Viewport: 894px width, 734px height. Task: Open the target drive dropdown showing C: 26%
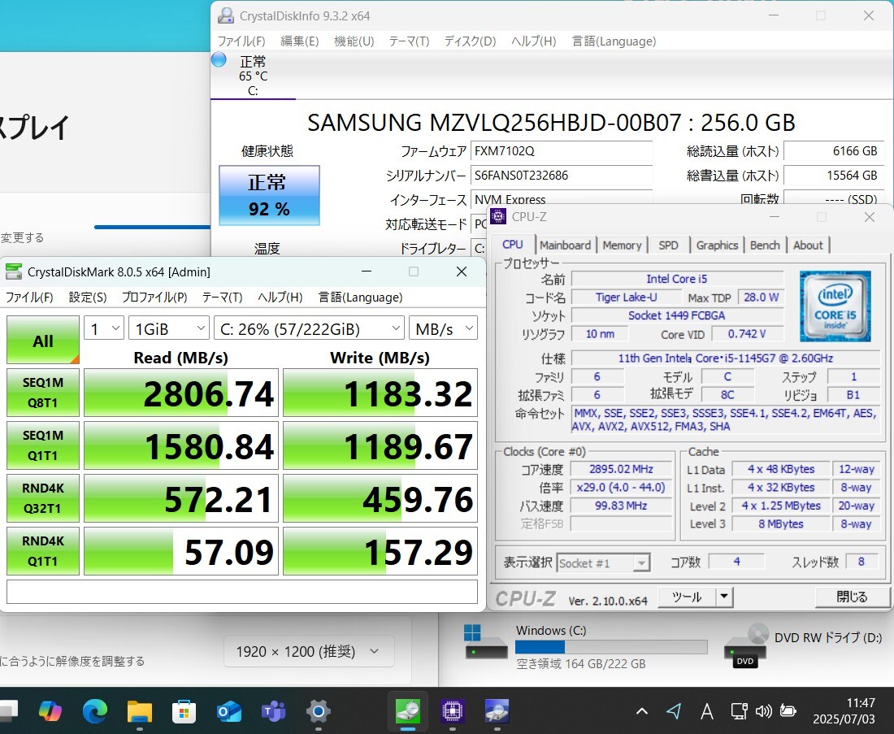(309, 328)
